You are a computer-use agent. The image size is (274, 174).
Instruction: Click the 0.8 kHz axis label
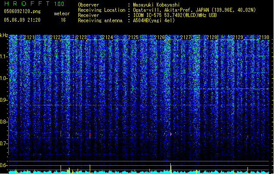click(3, 122)
